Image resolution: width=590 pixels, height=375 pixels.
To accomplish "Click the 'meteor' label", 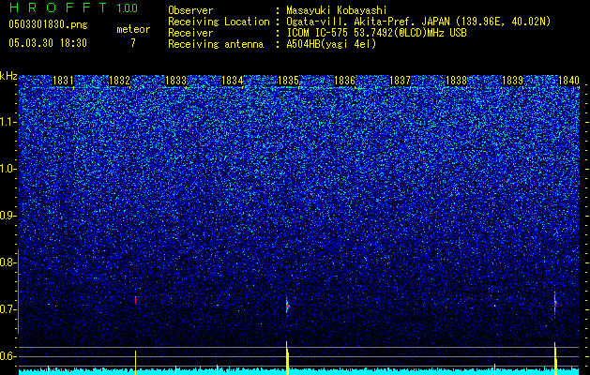I will click(x=133, y=29).
